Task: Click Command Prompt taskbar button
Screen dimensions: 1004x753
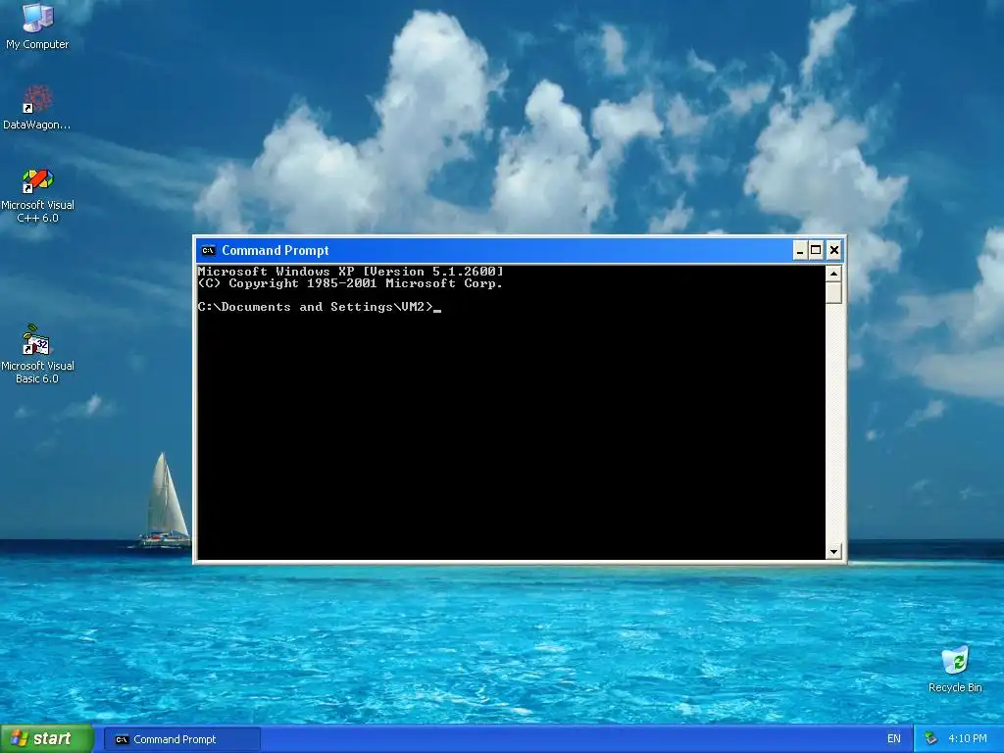Action: 181,739
